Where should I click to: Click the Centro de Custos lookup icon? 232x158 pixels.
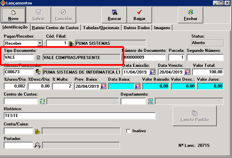pos(42,101)
